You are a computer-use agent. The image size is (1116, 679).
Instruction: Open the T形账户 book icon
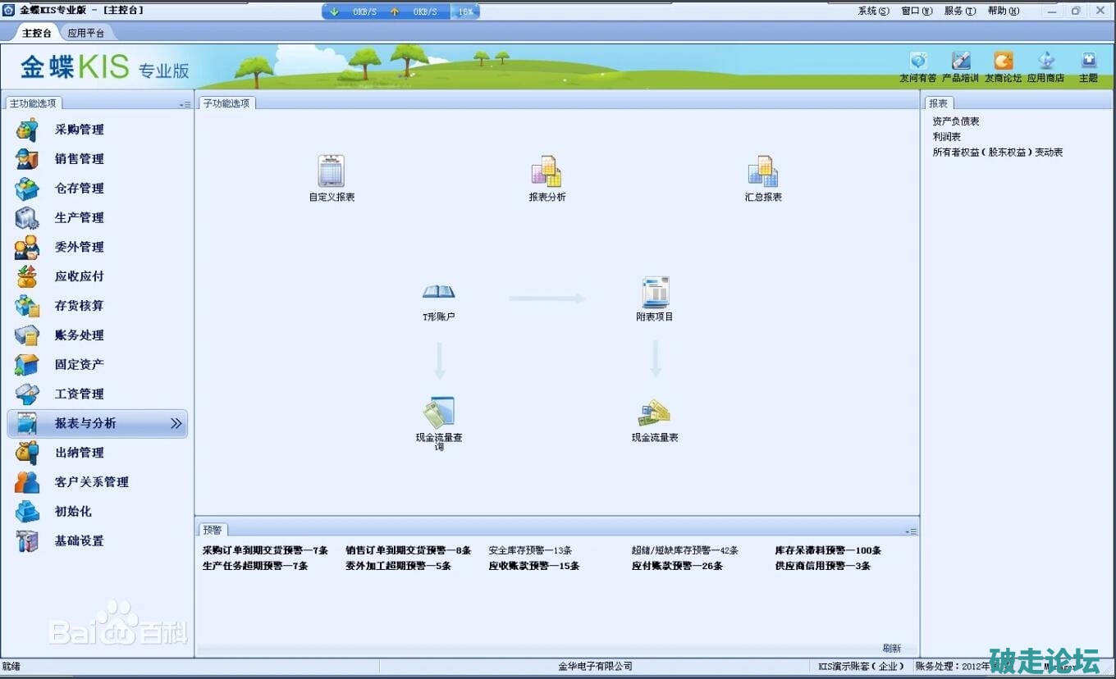coord(438,293)
